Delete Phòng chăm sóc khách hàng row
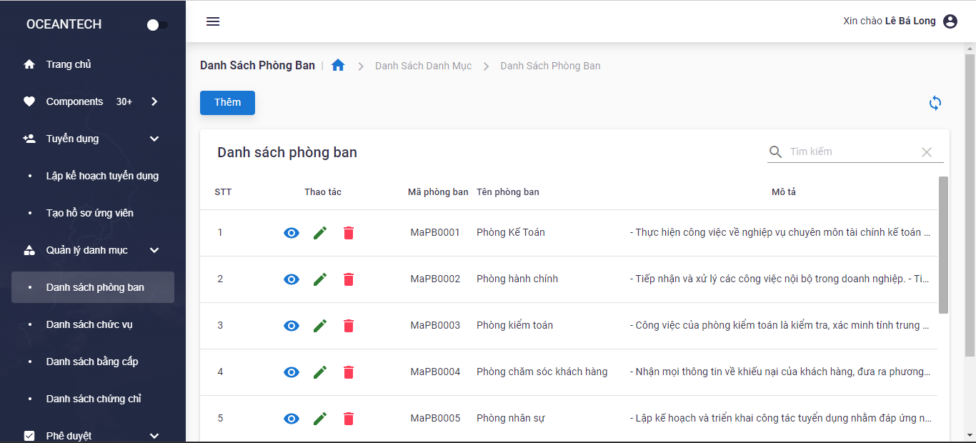This screenshot has height=443, width=976. (349, 372)
